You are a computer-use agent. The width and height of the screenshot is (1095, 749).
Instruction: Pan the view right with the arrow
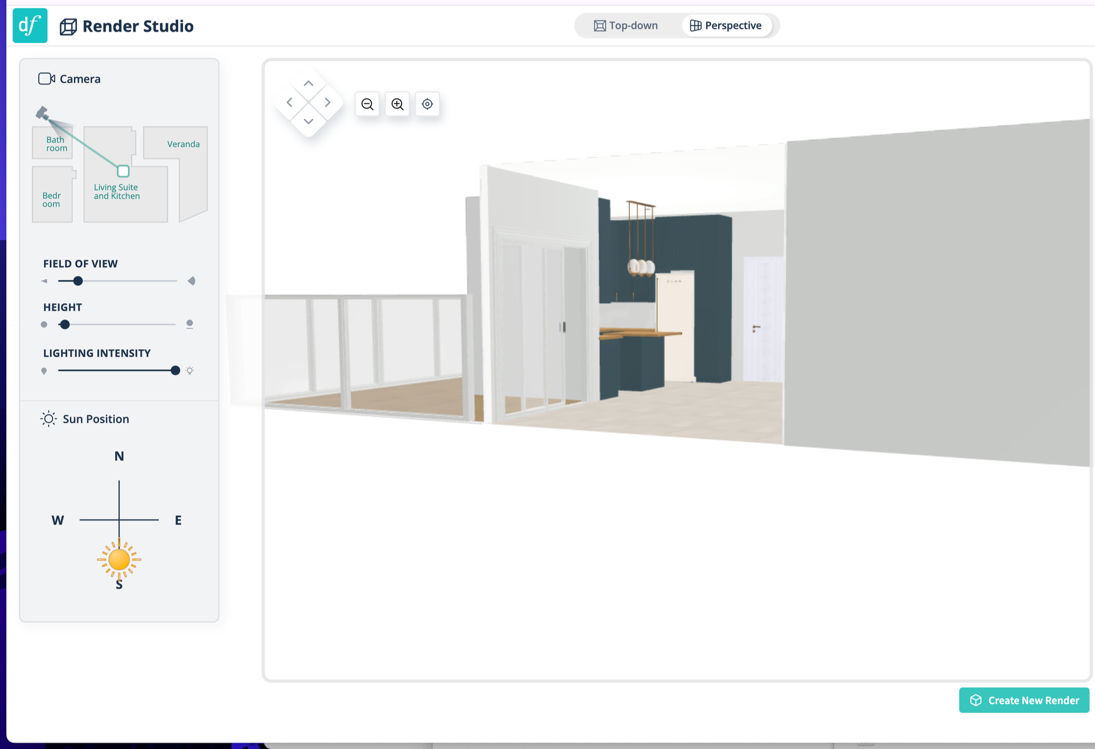click(x=328, y=102)
